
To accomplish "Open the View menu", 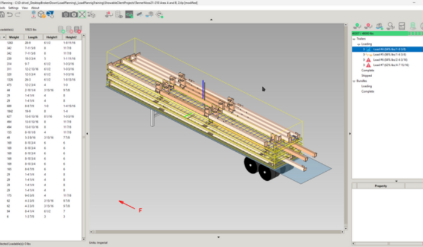I will tap(25, 8).
